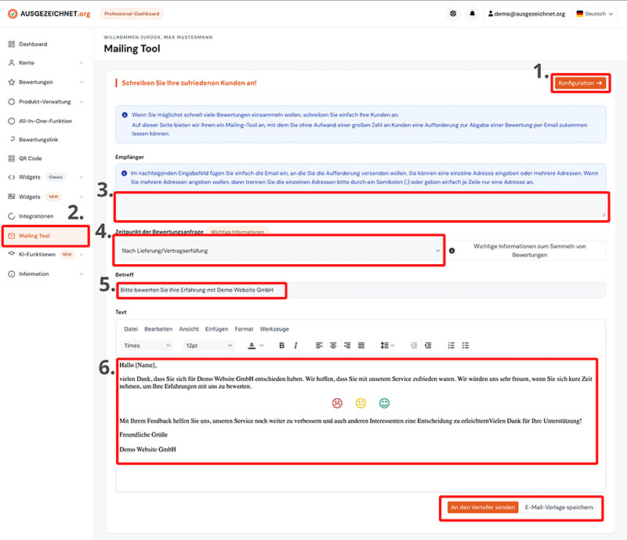Expand the Konto submenu chevron
This screenshot has width=627, height=540.
82,63
